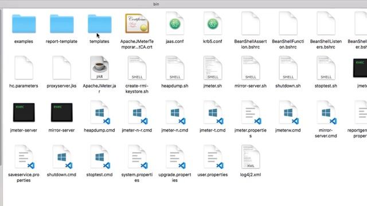Select the jaas.conf file icon
This screenshot has height=206, width=367.
click(x=175, y=23)
